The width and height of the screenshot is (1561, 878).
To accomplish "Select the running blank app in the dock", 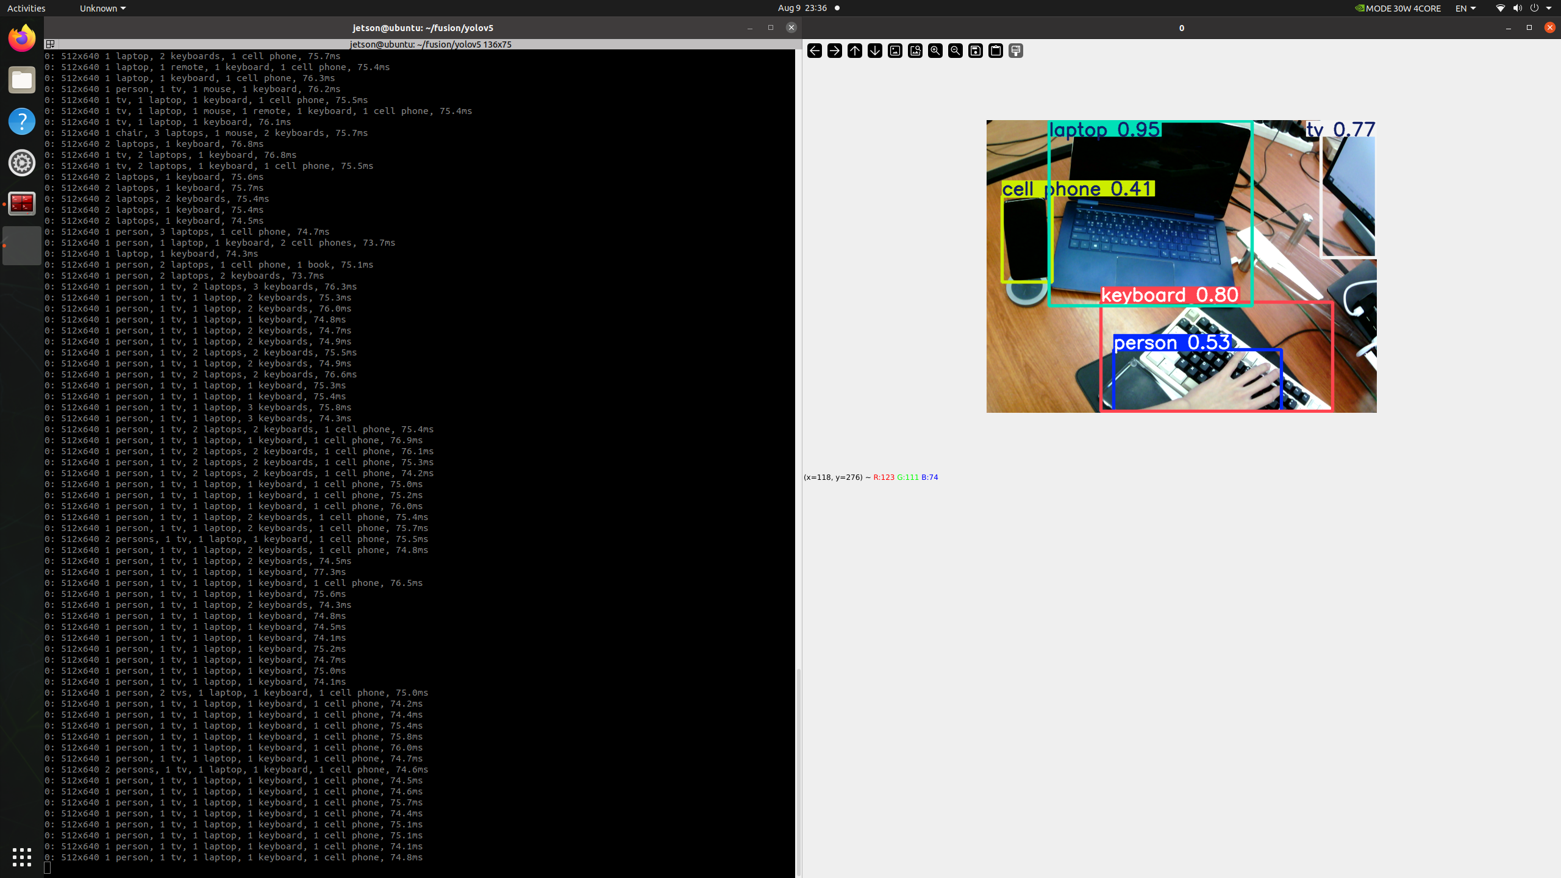I will [22, 246].
